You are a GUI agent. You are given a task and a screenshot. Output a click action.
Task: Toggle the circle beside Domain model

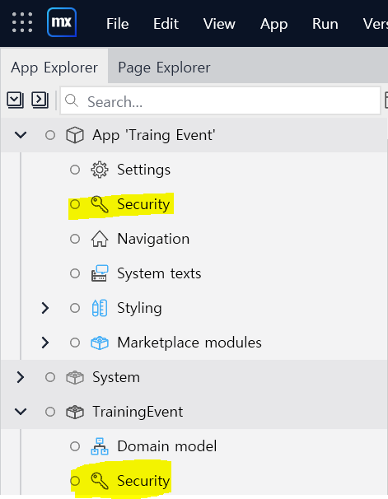pos(75,446)
